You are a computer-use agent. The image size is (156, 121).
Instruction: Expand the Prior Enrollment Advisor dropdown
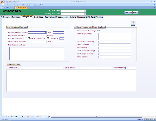coord(45,32)
